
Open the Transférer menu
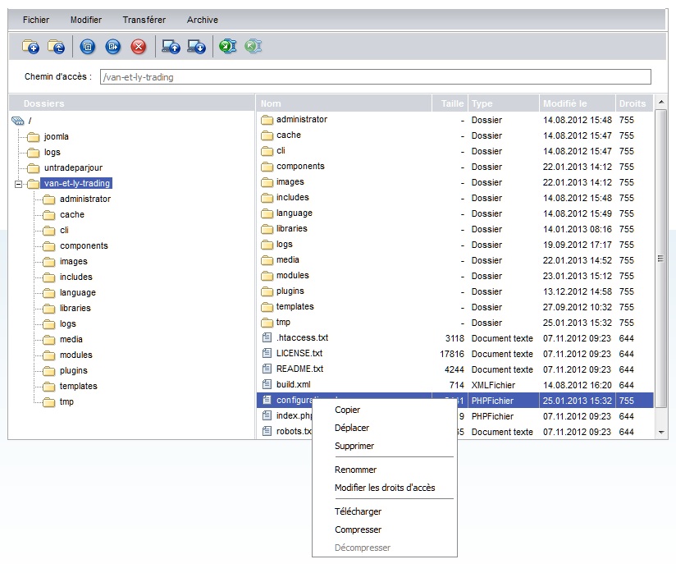coord(144,20)
